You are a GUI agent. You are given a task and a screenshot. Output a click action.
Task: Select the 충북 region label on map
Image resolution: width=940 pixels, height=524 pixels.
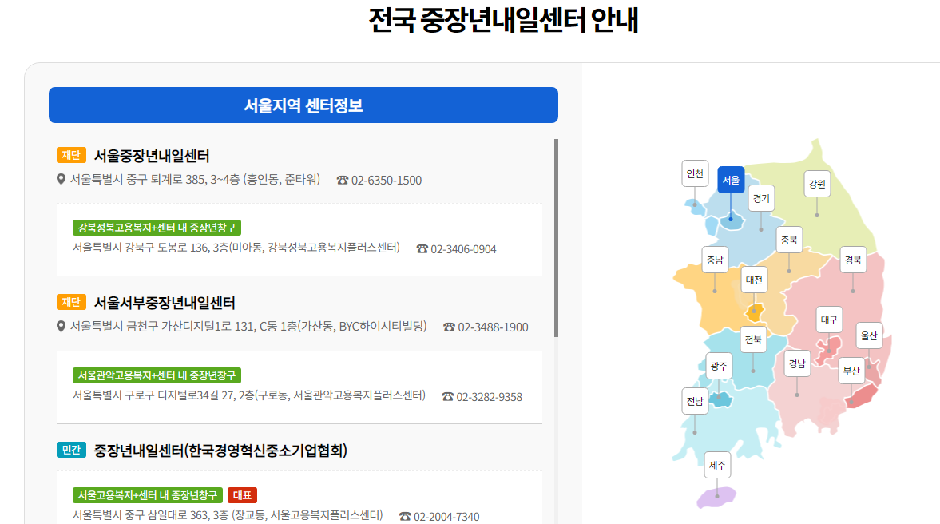789,240
